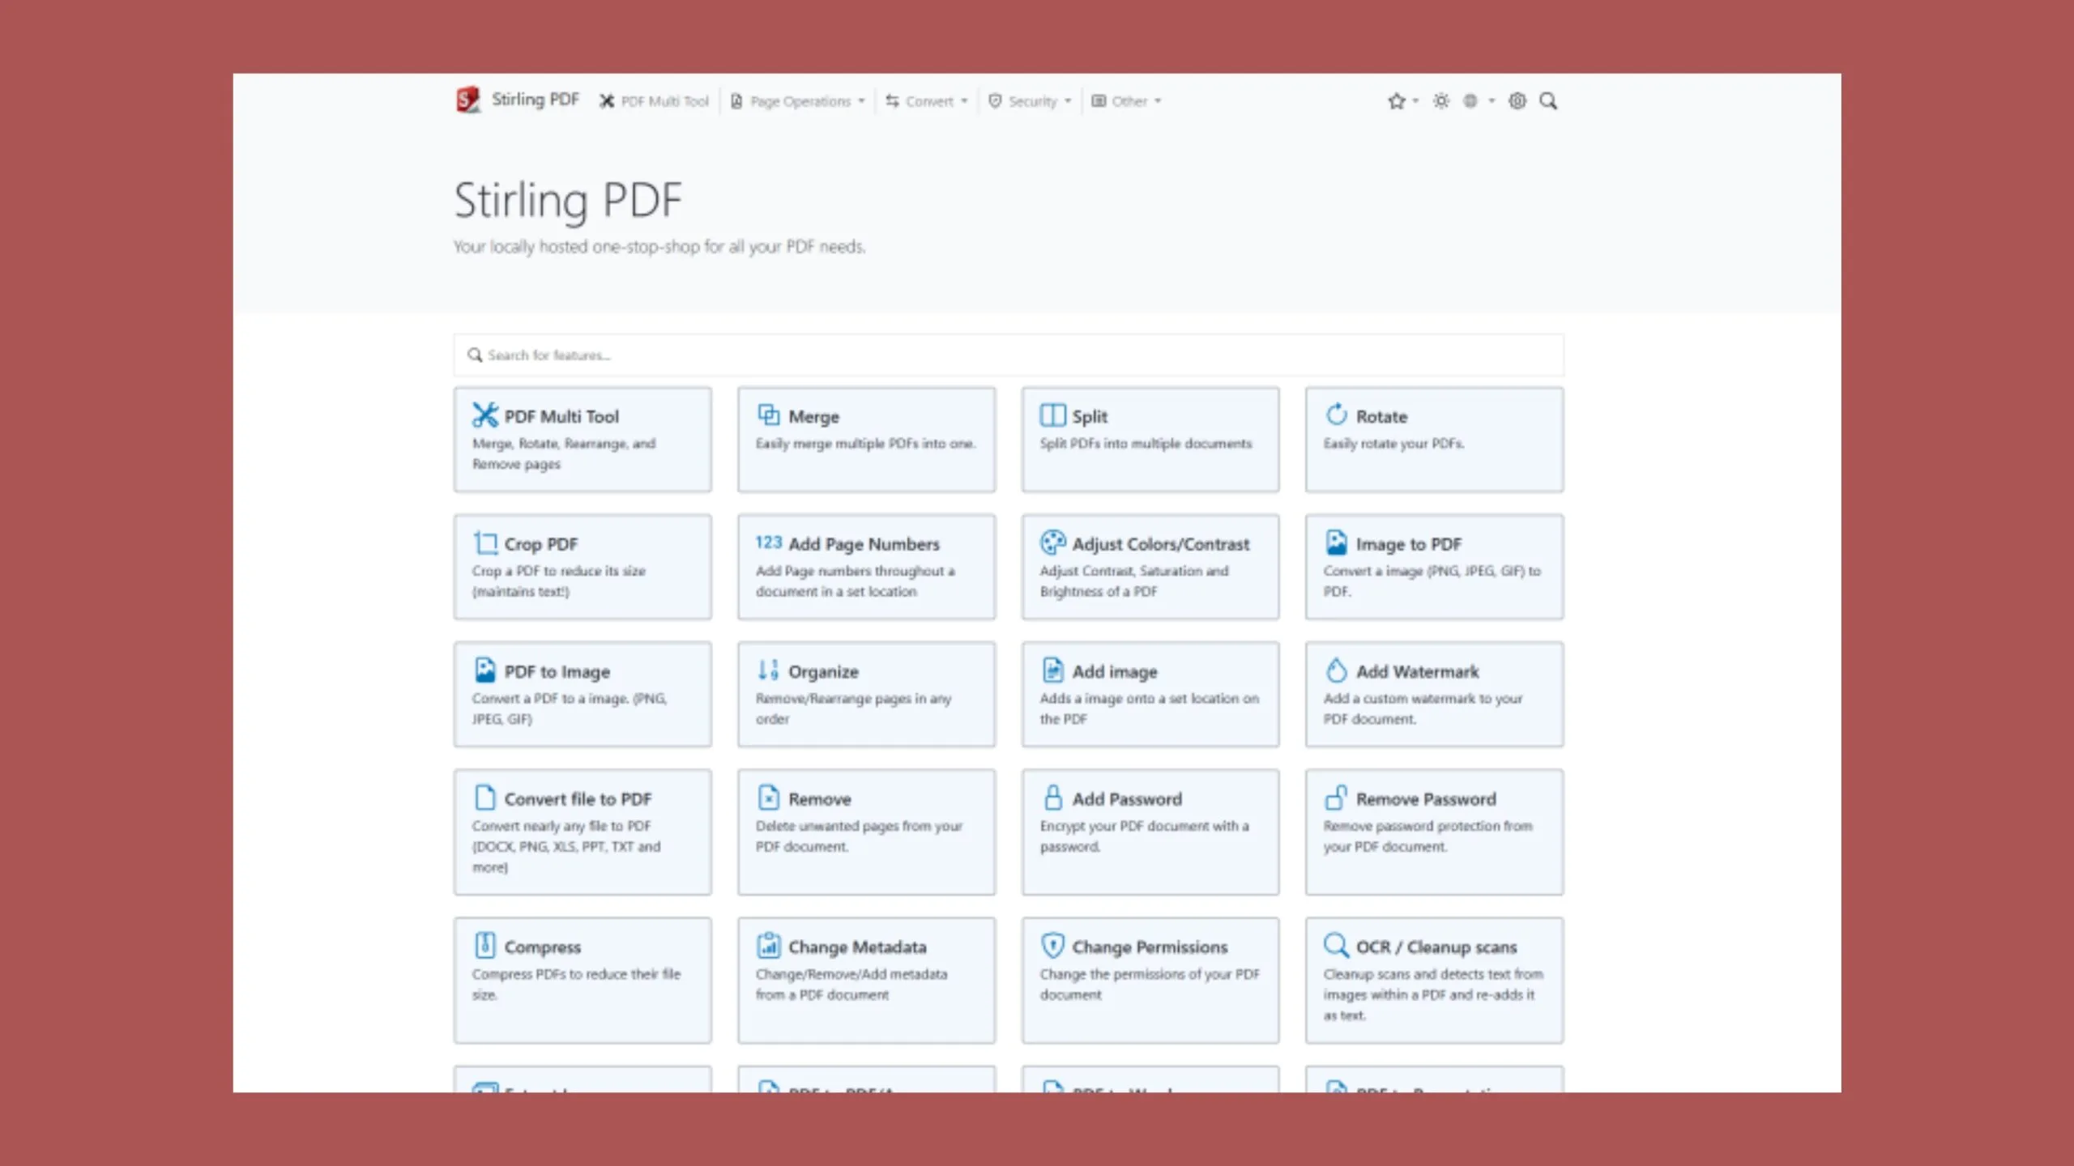Click the 'Your locally hosted one-stop-shop' tagline
The height and width of the screenshot is (1166, 2074).
(659, 247)
